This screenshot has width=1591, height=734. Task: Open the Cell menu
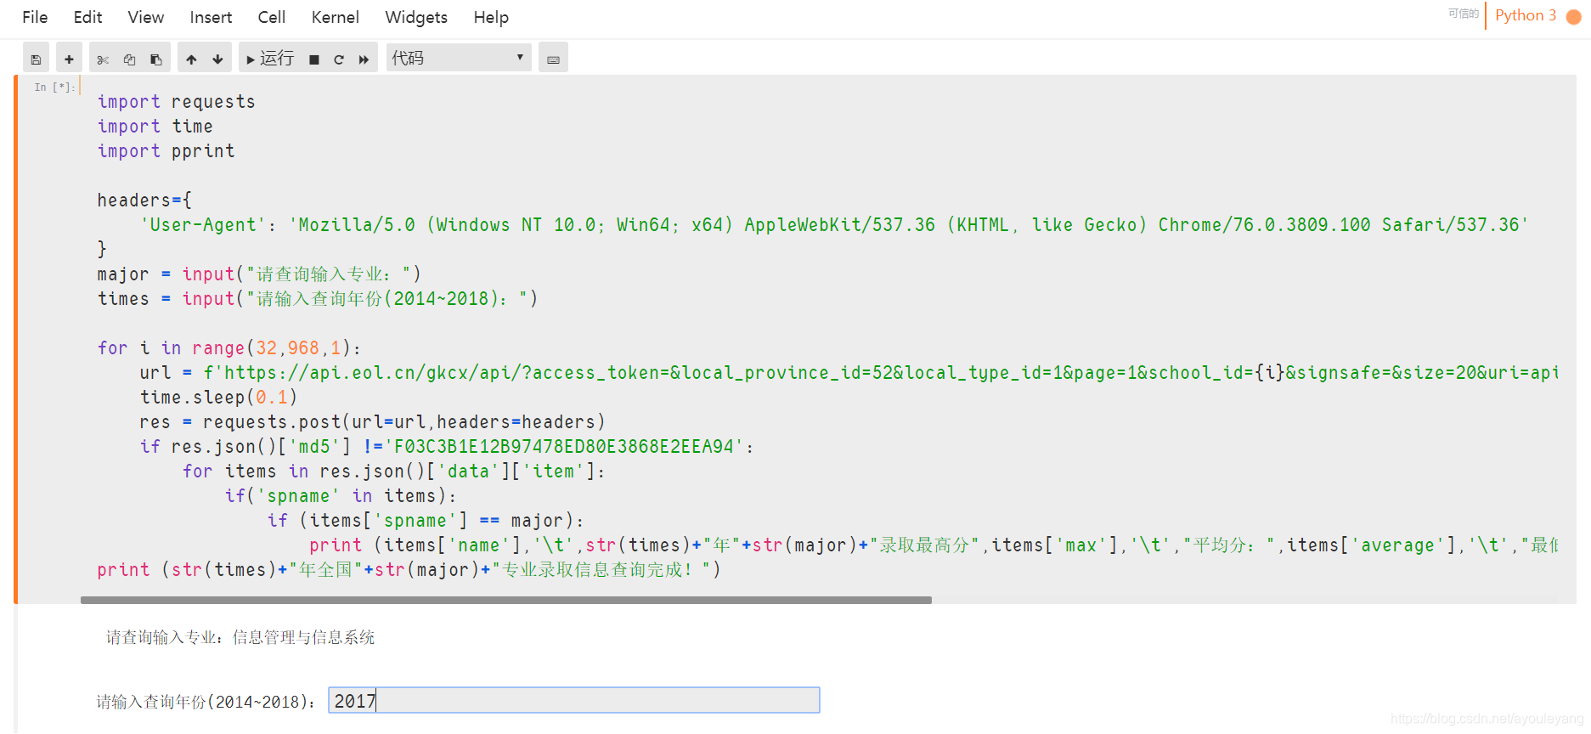pyautogui.click(x=272, y=17)
